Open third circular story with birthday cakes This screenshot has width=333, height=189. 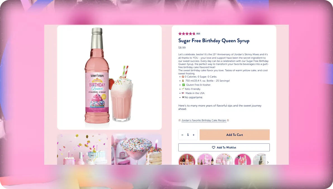[224, 159]
